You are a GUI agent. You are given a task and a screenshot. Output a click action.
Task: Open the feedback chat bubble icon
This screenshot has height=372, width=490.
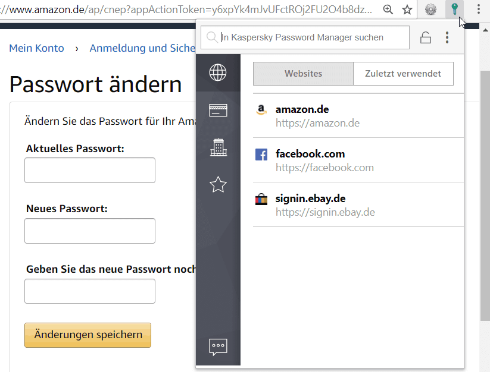coord(218,346)
